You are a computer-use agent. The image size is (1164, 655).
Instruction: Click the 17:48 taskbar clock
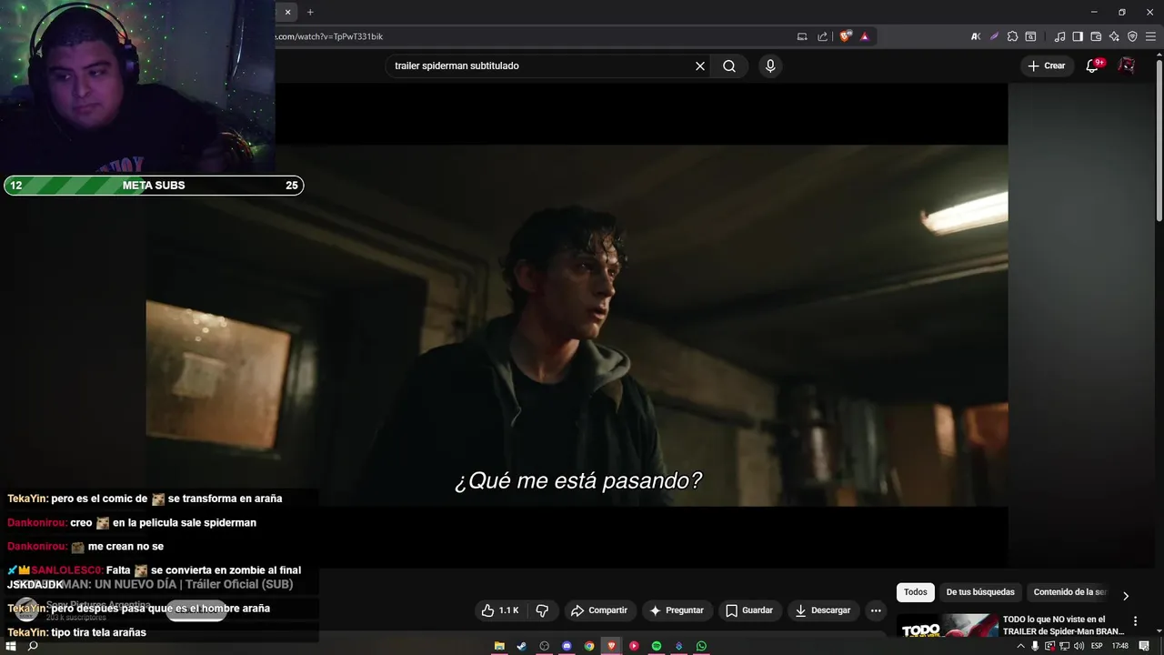coord(1120,646)
